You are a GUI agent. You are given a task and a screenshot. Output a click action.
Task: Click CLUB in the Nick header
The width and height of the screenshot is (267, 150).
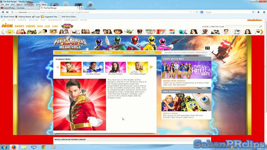pos(47,26)
